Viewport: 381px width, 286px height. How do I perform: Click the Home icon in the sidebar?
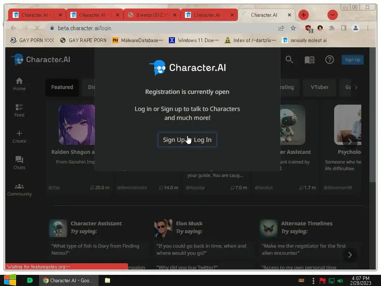tap(19, 81)
